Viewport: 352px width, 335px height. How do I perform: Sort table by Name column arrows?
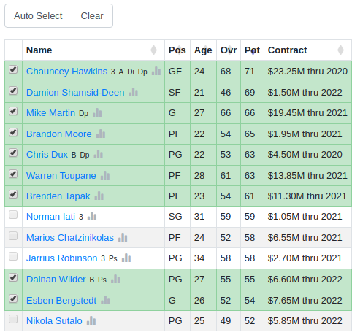(x=153, y=50)
